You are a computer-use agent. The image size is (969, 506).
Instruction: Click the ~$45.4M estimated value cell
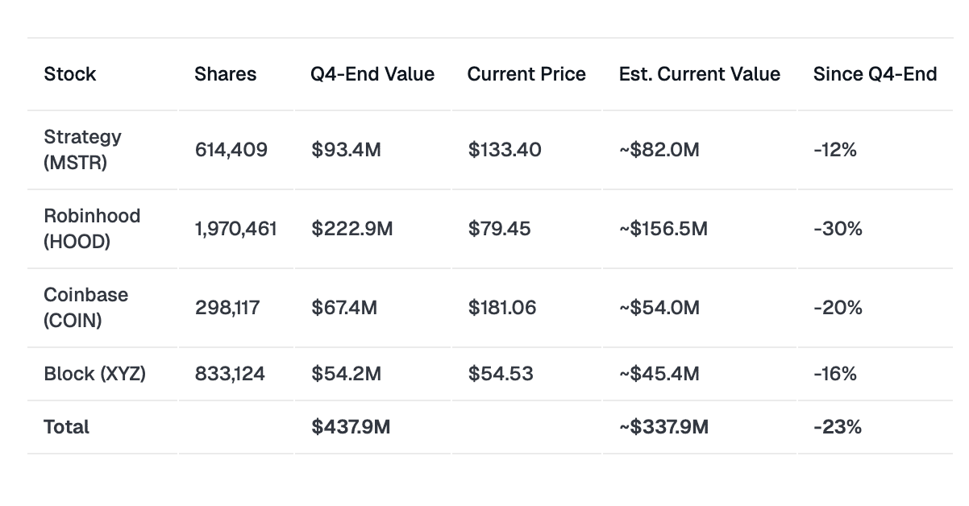[x=659, y=374]
